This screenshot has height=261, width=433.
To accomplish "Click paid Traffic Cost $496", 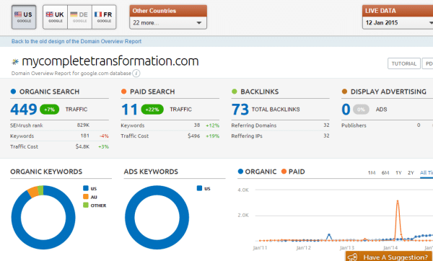I will 194,136.
